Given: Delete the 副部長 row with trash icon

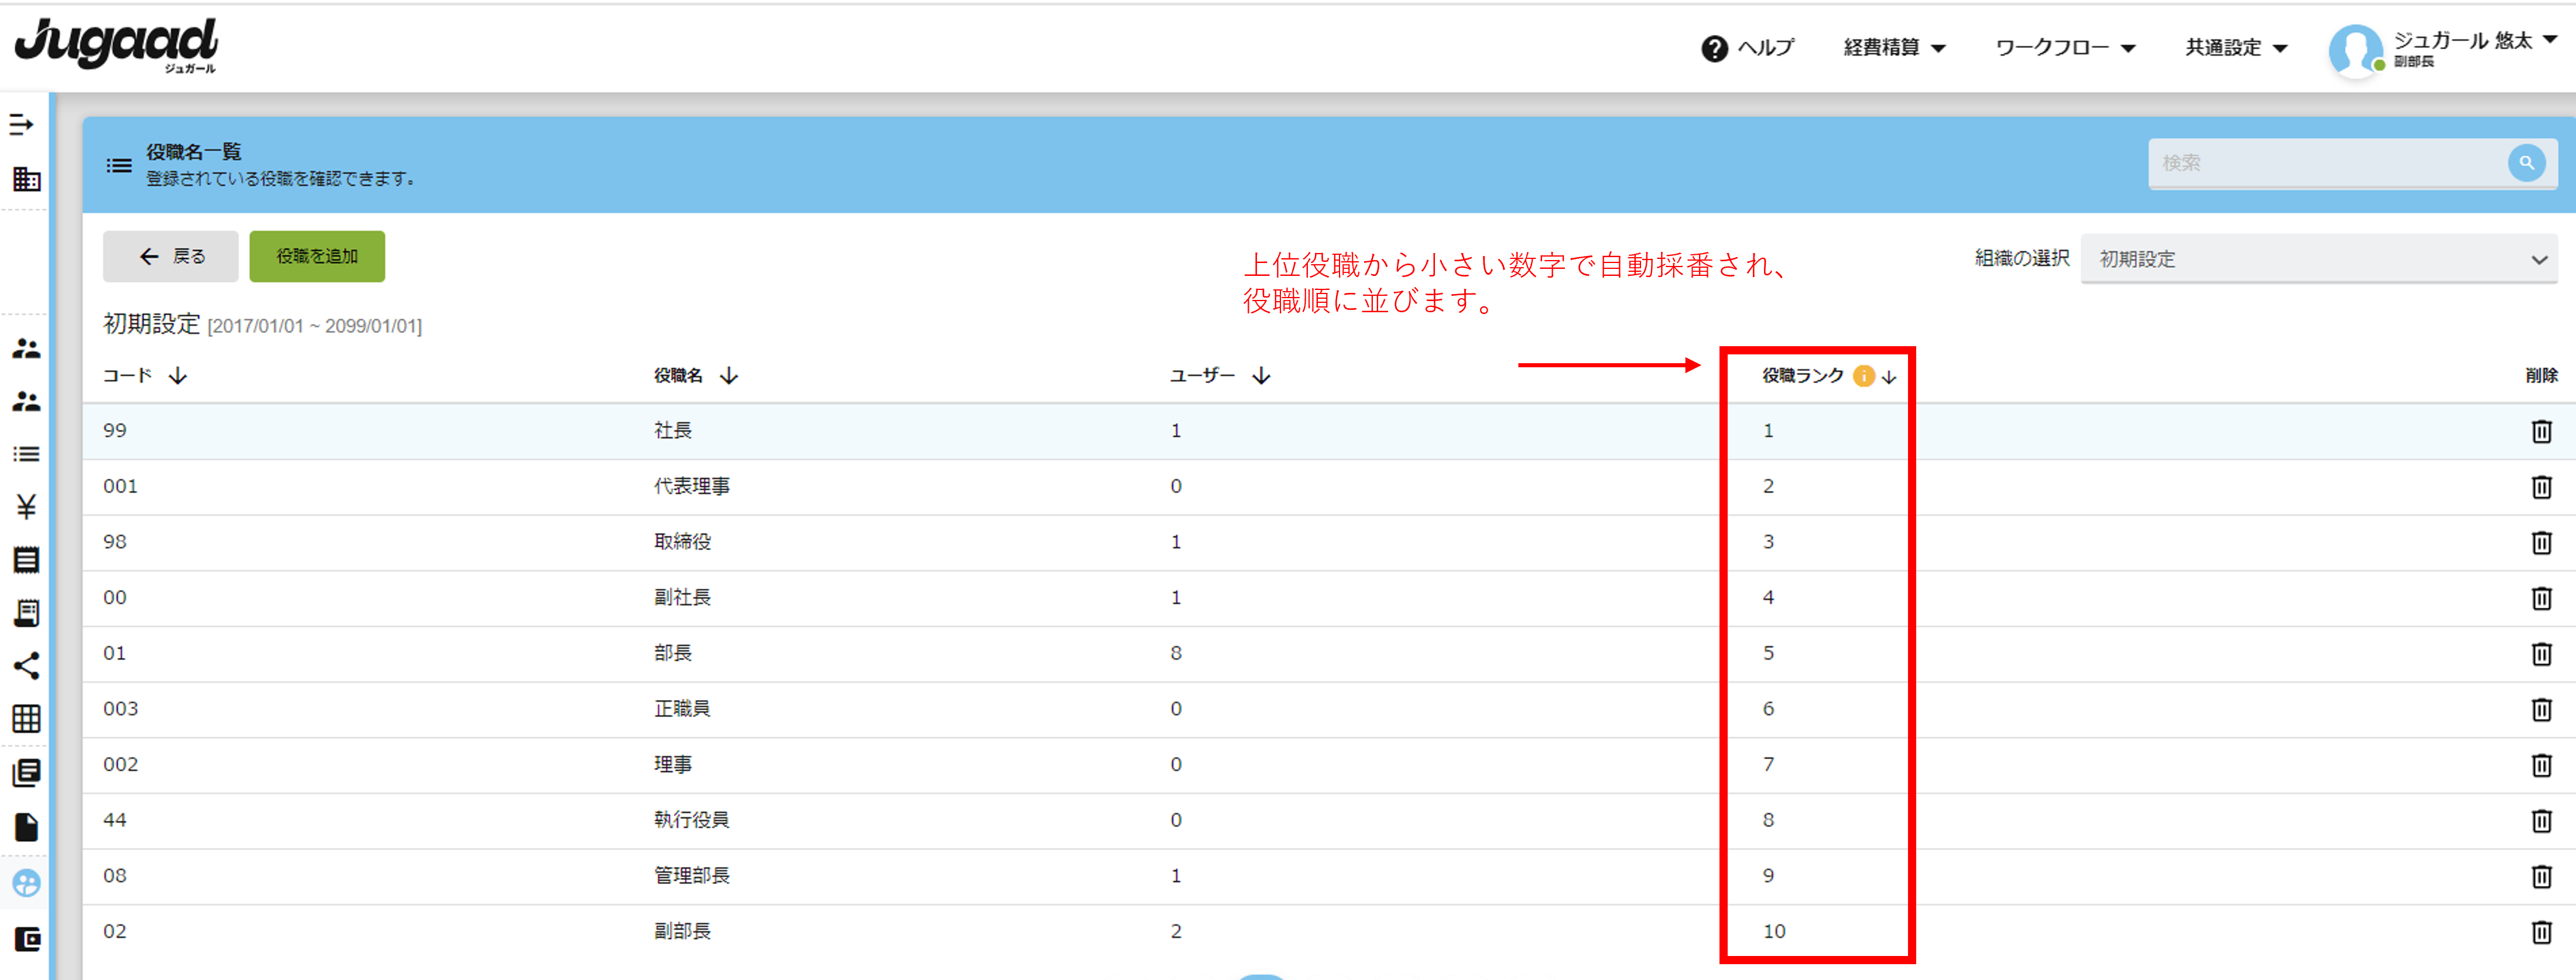Looking at the screenshot, I should (x=2541, y=931).
